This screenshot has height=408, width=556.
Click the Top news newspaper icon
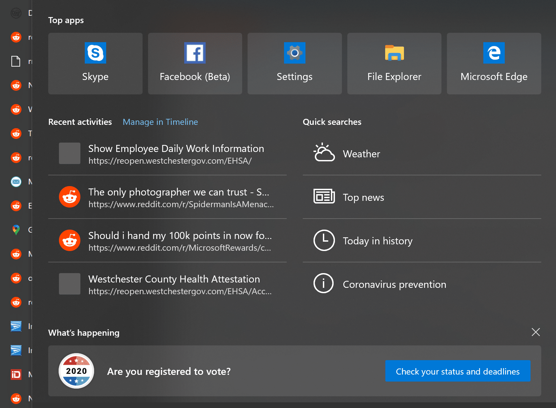pos(324,196)
